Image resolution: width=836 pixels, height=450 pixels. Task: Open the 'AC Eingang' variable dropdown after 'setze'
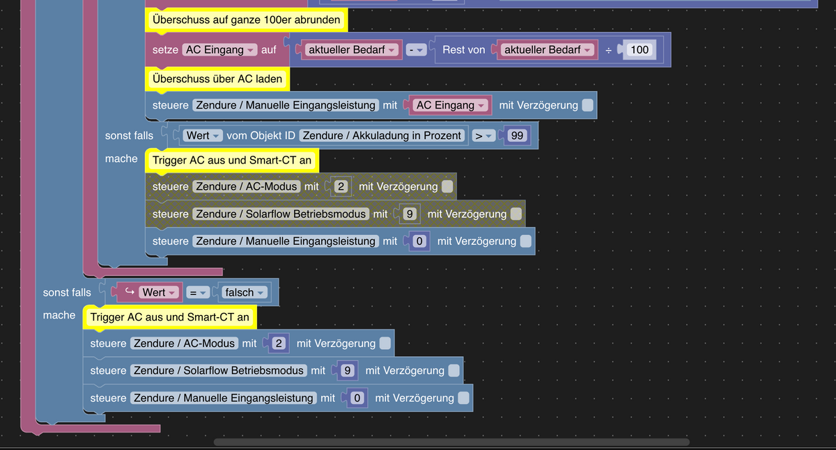point(219,50)
